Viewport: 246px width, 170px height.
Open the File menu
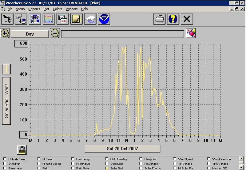pos(10,9)
